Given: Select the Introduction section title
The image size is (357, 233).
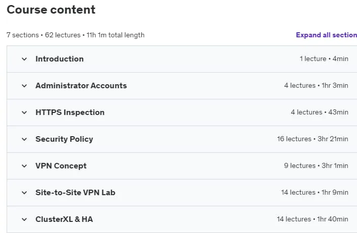Looking at the screenshot, I should click(59, 59).
